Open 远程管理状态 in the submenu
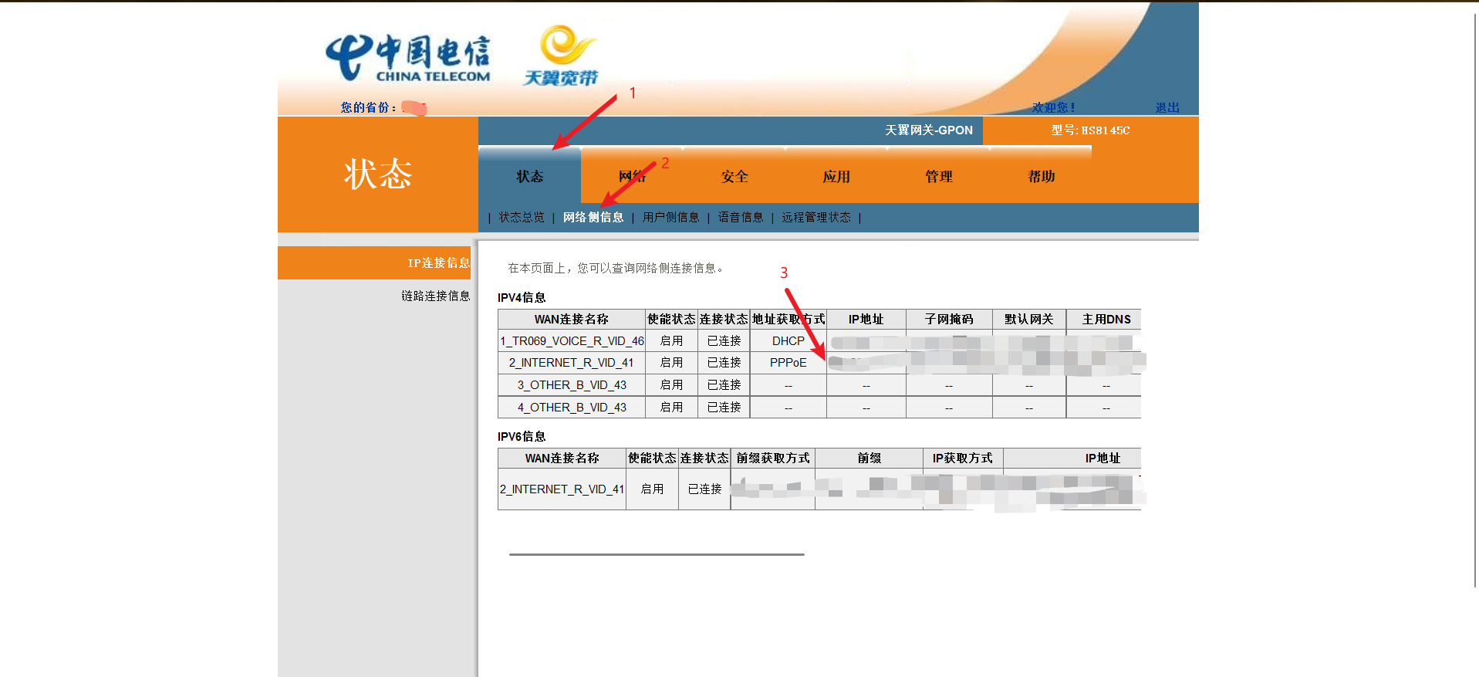Viewport: 1479px width, 677px height. [816, 218]
